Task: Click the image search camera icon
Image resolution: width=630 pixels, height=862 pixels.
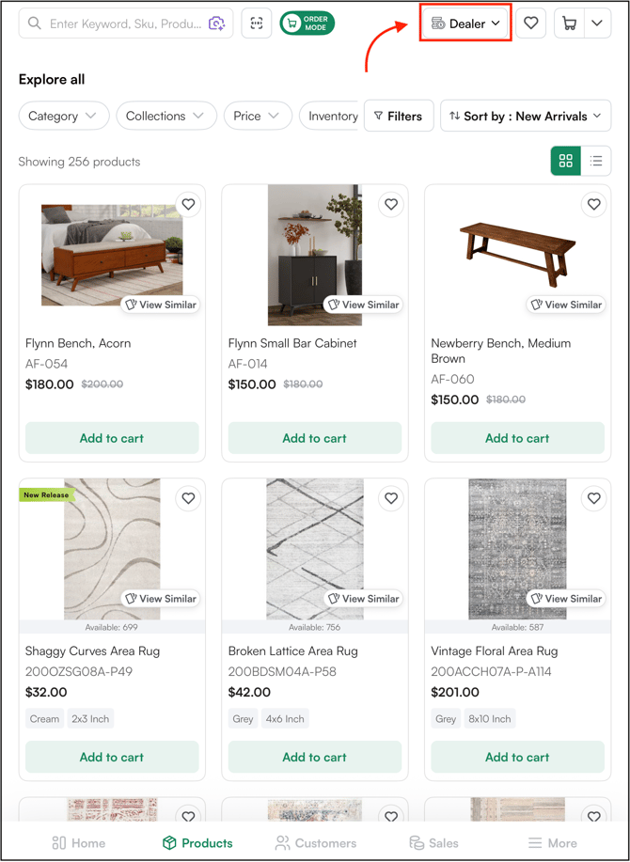Action: 216,24
